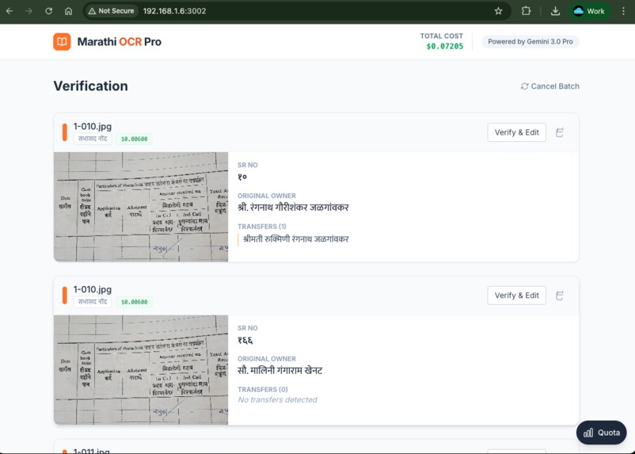
Task: Open the extensions puzzle icon
Action: pos(526,11)
